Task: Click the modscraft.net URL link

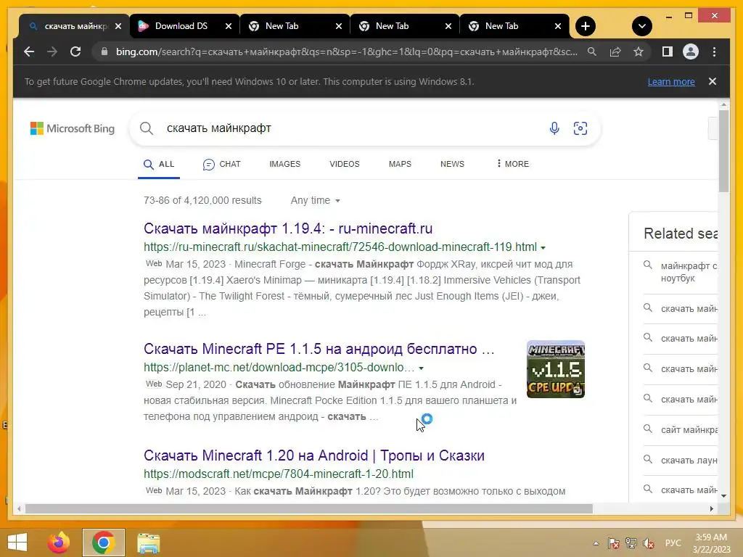Action: pyautogui.click(x=278, y=474)
